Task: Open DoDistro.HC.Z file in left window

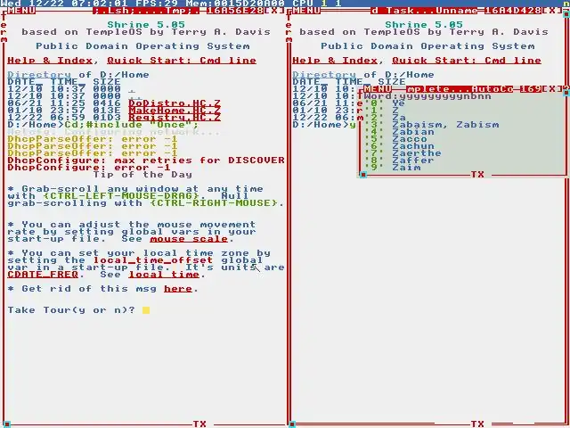Action: [x=175, y=103]
